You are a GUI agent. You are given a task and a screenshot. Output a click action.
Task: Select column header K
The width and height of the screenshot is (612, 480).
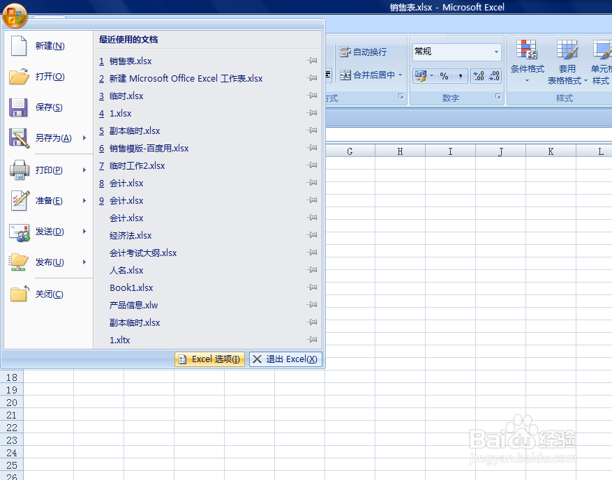coord(551,151)
